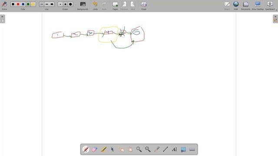Click the Undo button

pyautogui.click(x=95, y=6)
